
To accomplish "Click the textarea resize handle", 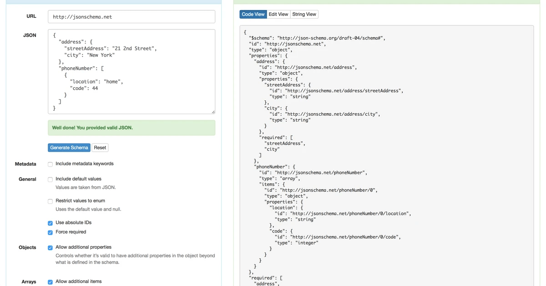I will point(213,112).
